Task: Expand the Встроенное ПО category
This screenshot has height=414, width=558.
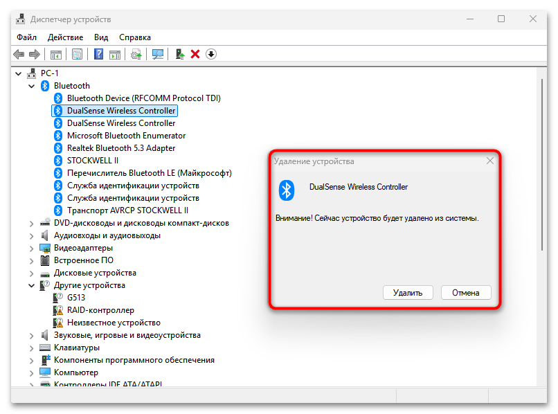Action: point(32,261)
